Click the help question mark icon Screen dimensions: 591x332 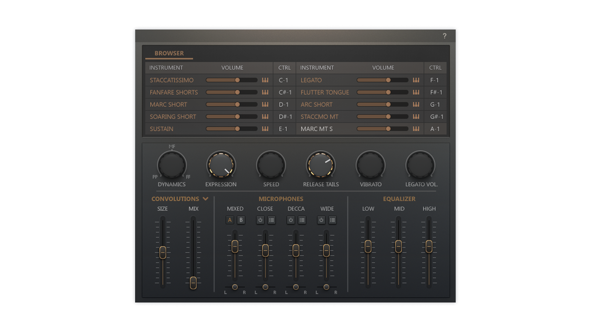444,36
